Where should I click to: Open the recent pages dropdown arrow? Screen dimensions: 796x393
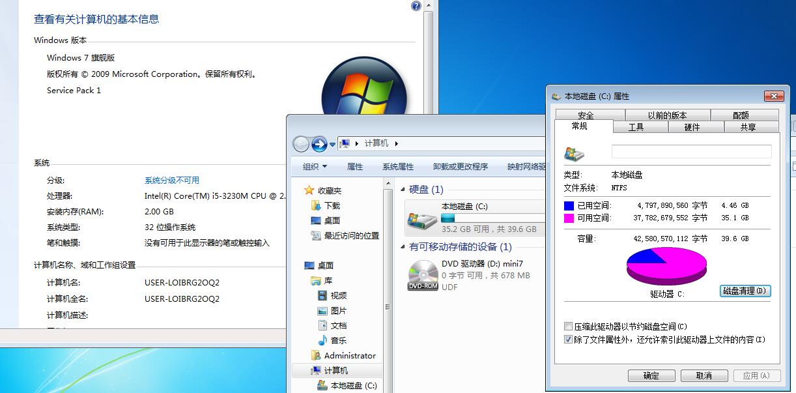click(332, 144)
